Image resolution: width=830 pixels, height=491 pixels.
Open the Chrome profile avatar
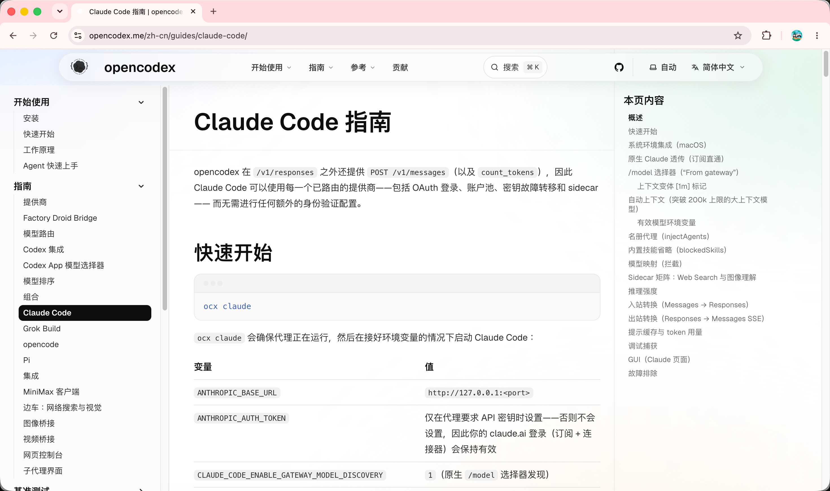tap(797, 35)
